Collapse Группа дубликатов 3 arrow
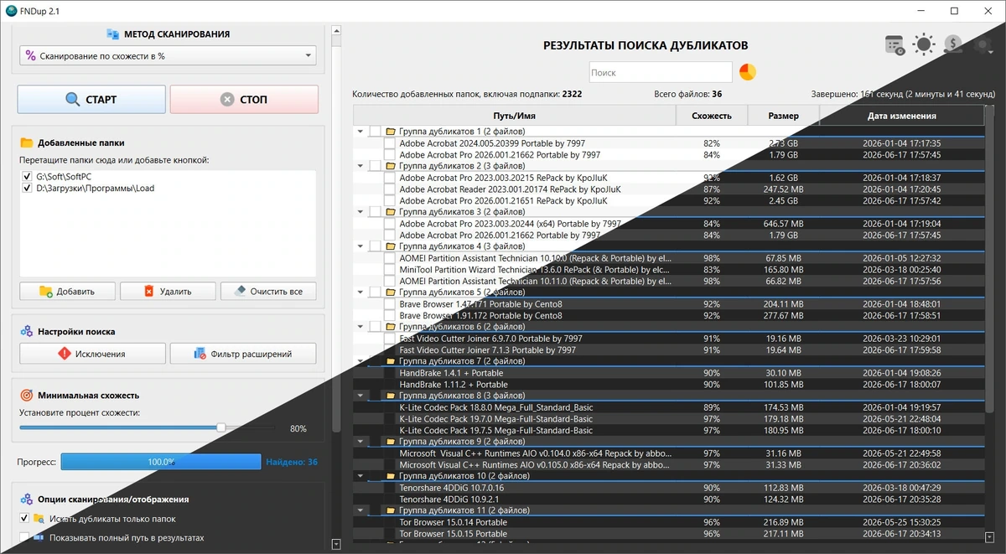 point(360,212)
